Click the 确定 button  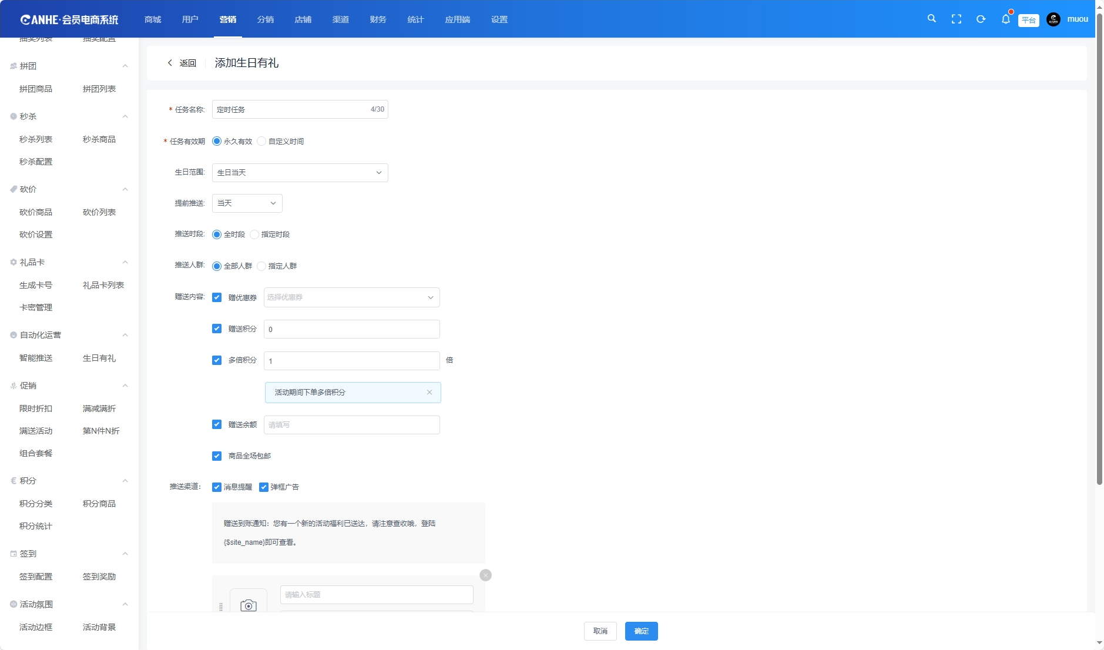pyautogui.click(x=641, y=631)
